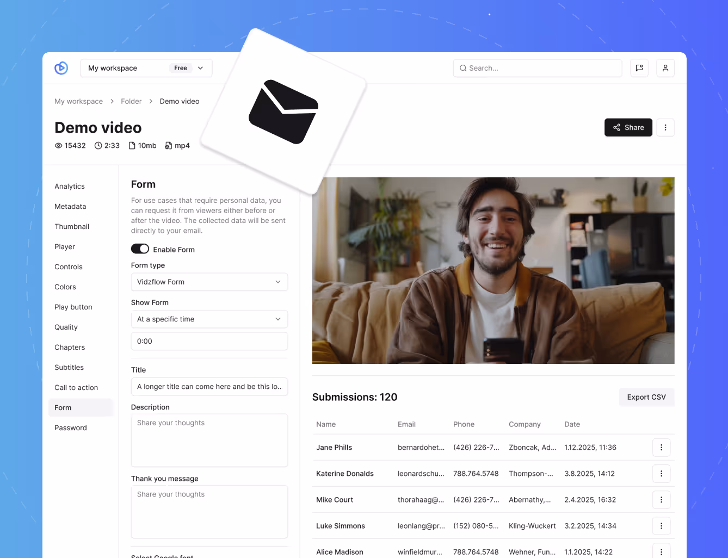Open the Thumbnail section
The width and height of the screenshot is (728, 558).
(x=72, y=226)
